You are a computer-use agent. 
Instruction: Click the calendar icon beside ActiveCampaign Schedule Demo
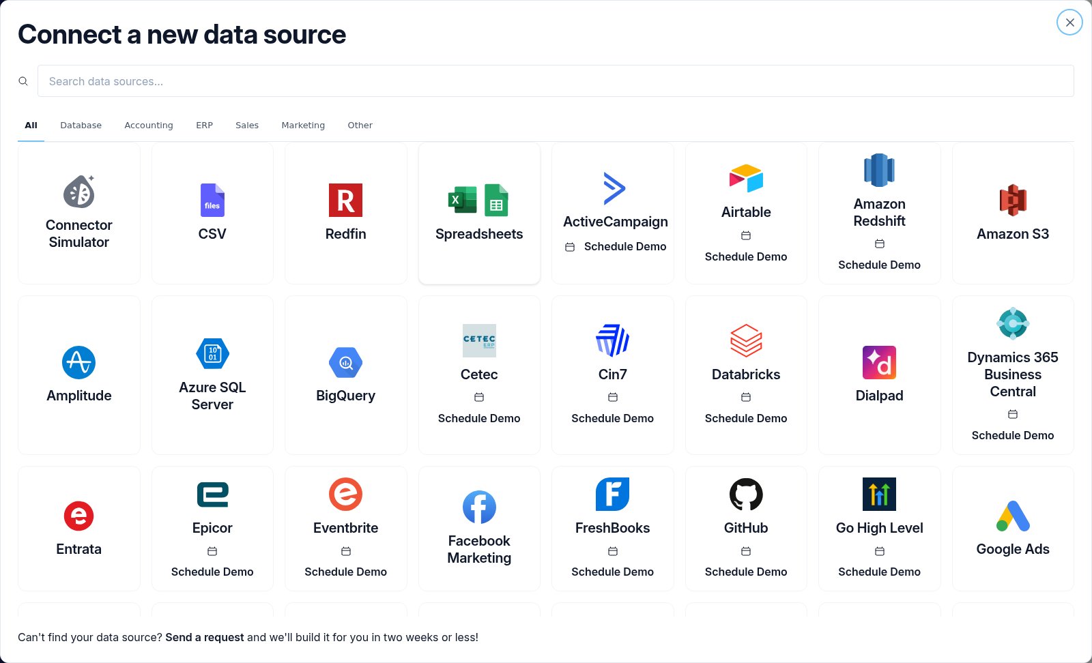[570, 247]
